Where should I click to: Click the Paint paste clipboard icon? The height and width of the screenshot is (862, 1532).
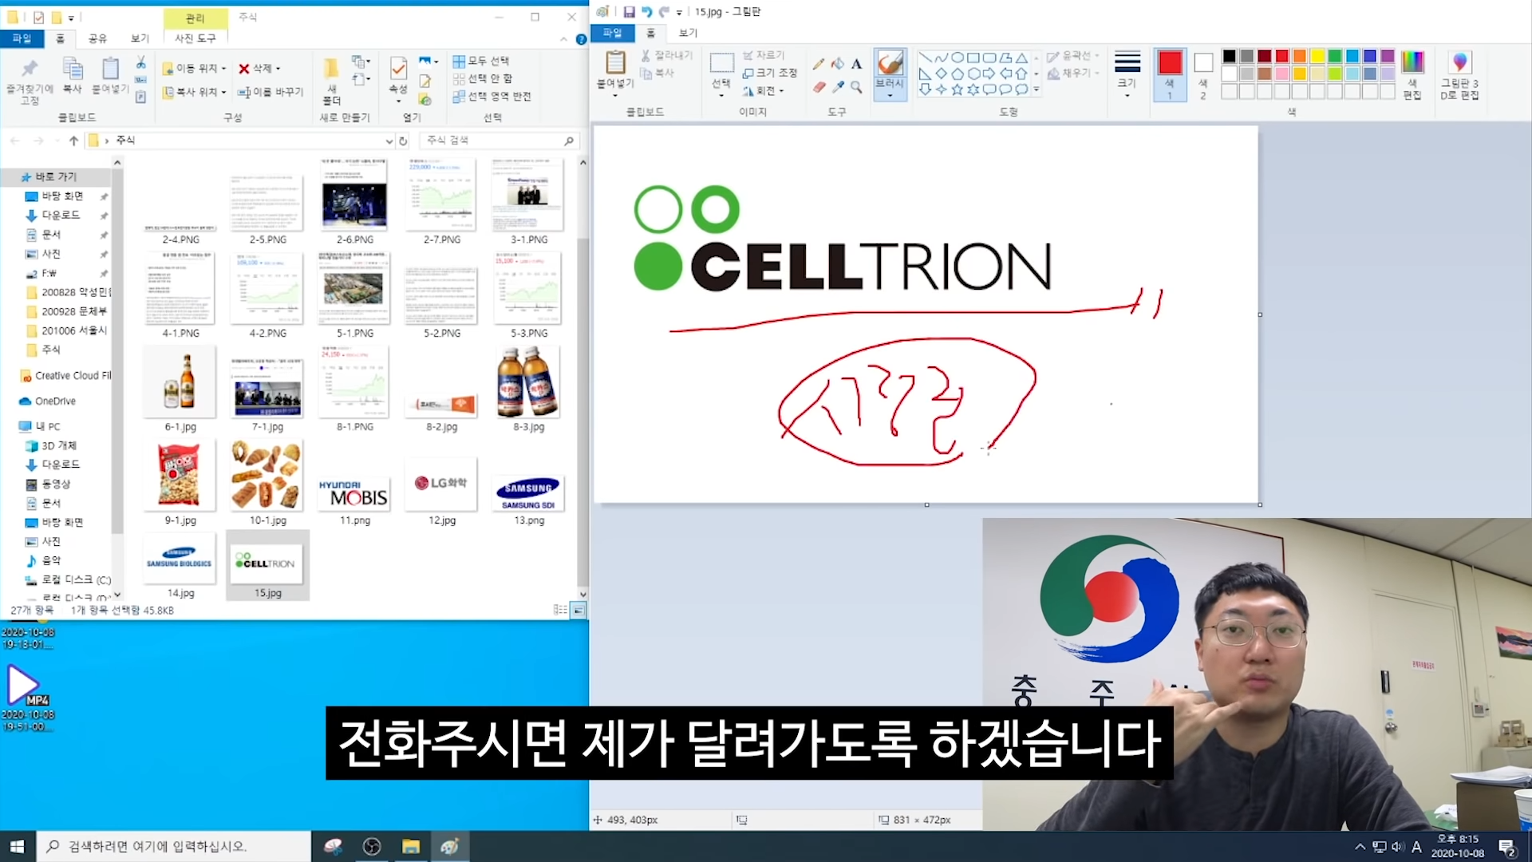[x=615, y=62]
